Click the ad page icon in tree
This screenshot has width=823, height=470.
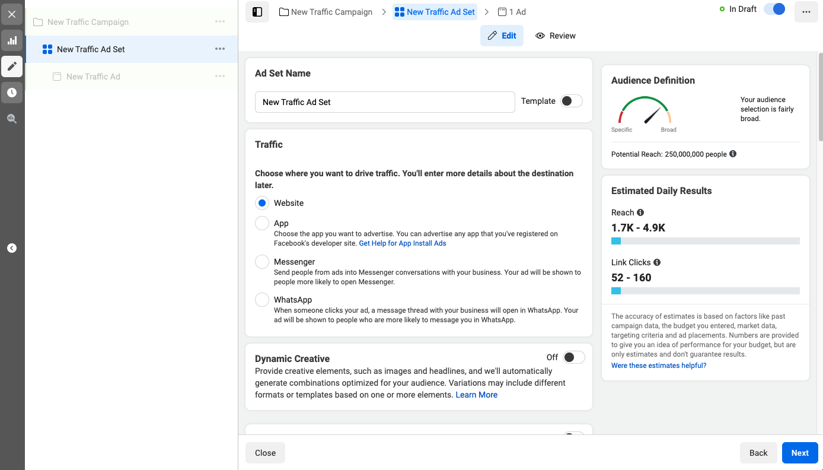point(57,77)
